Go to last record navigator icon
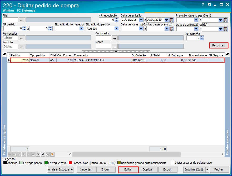The image size is (232, 176). click(33, 154)
